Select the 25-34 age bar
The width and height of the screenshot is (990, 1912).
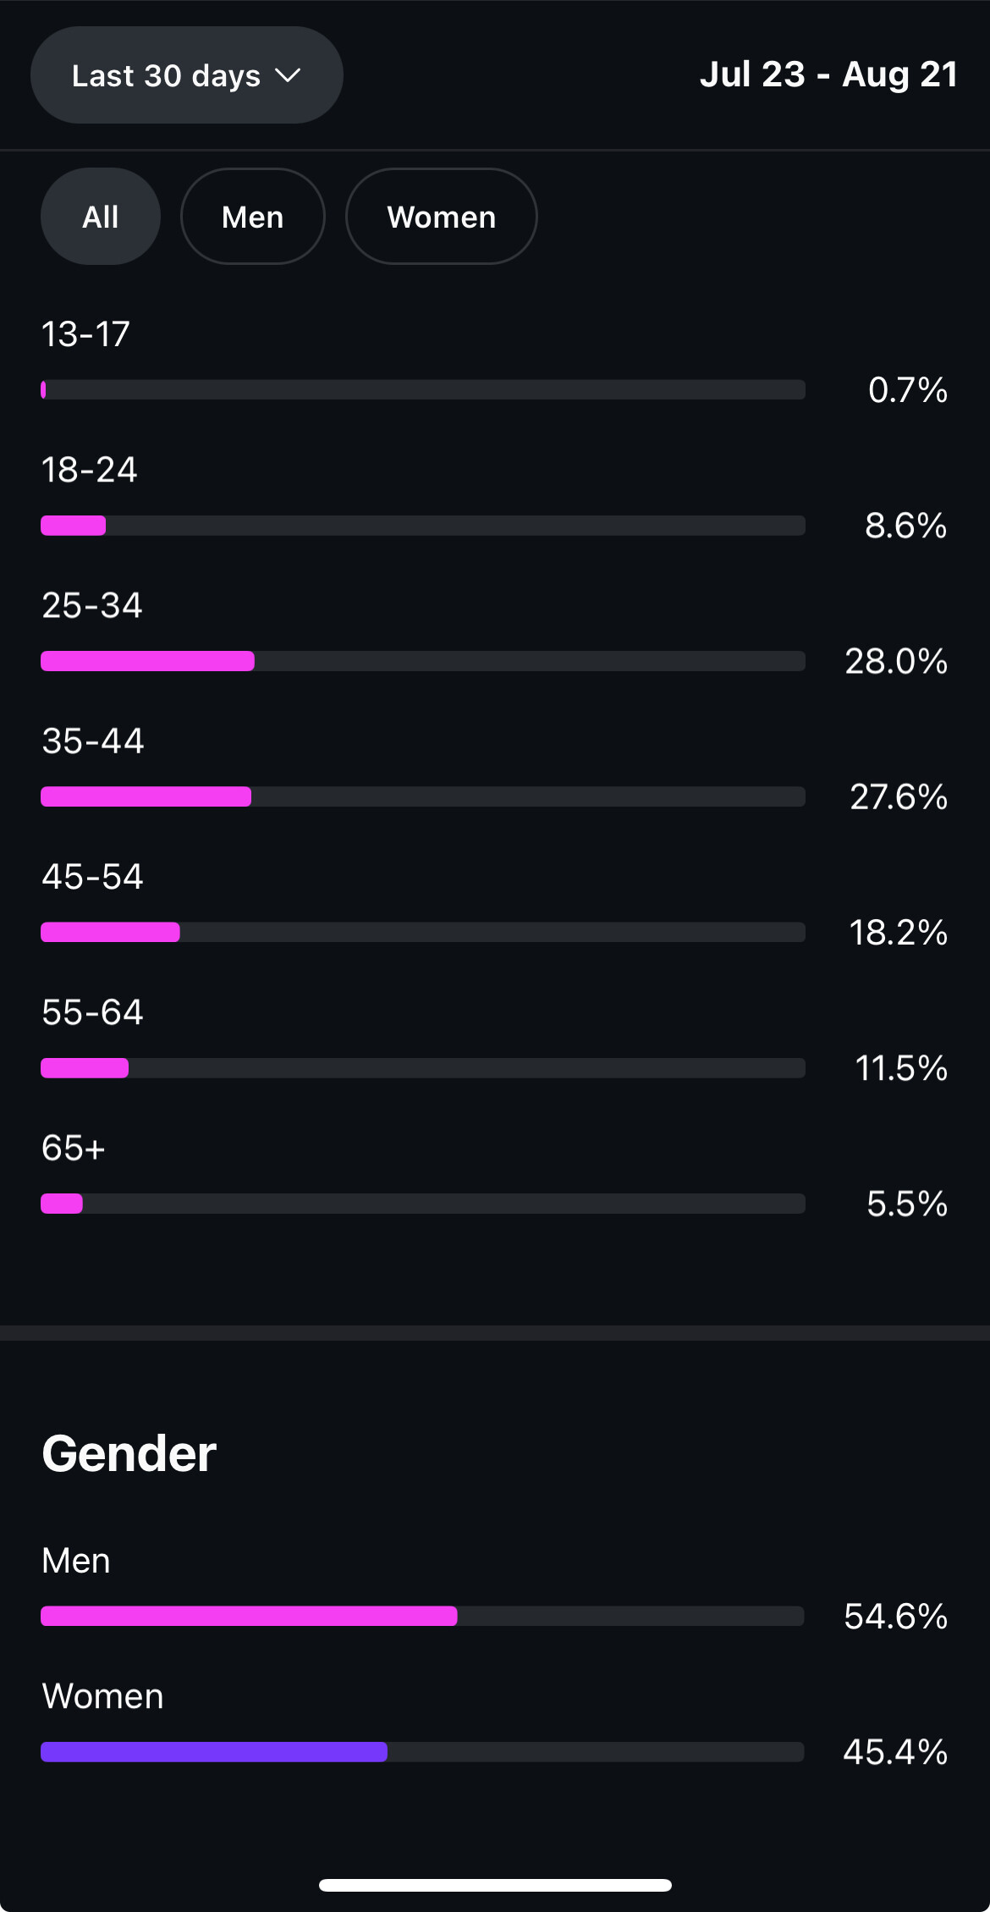[422, 661]
